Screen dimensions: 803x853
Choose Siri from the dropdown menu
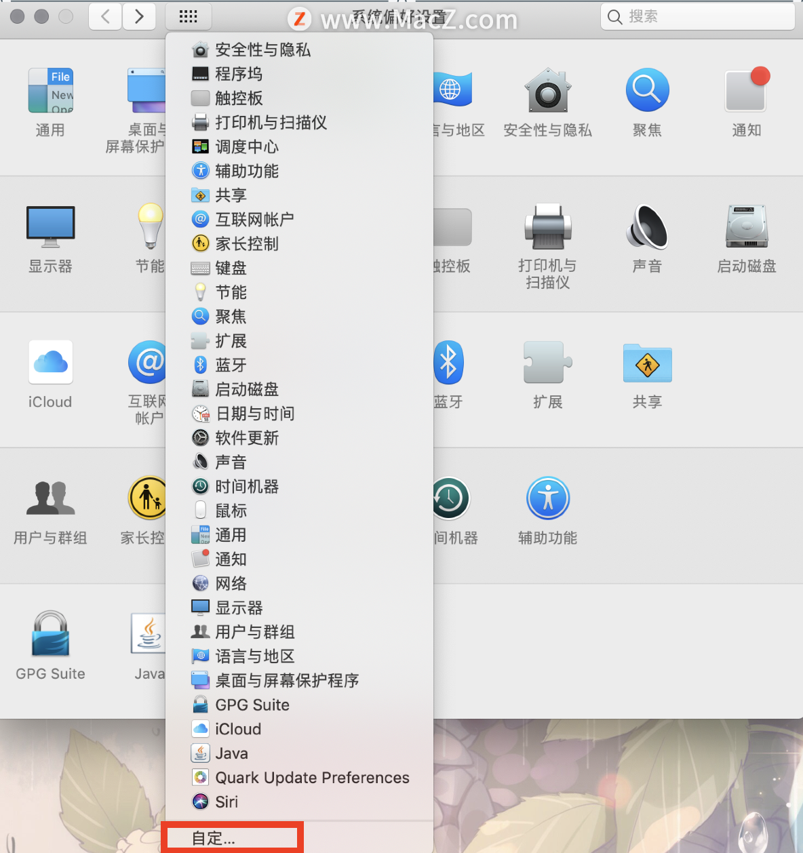pyautogui.click(x=299, y=802)
